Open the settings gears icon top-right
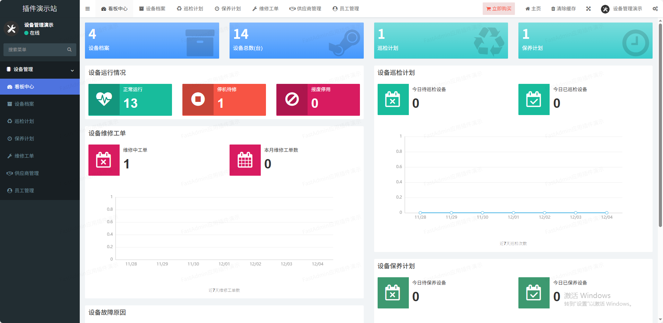Viewport: 663px width, 323px height. [655, 9]
